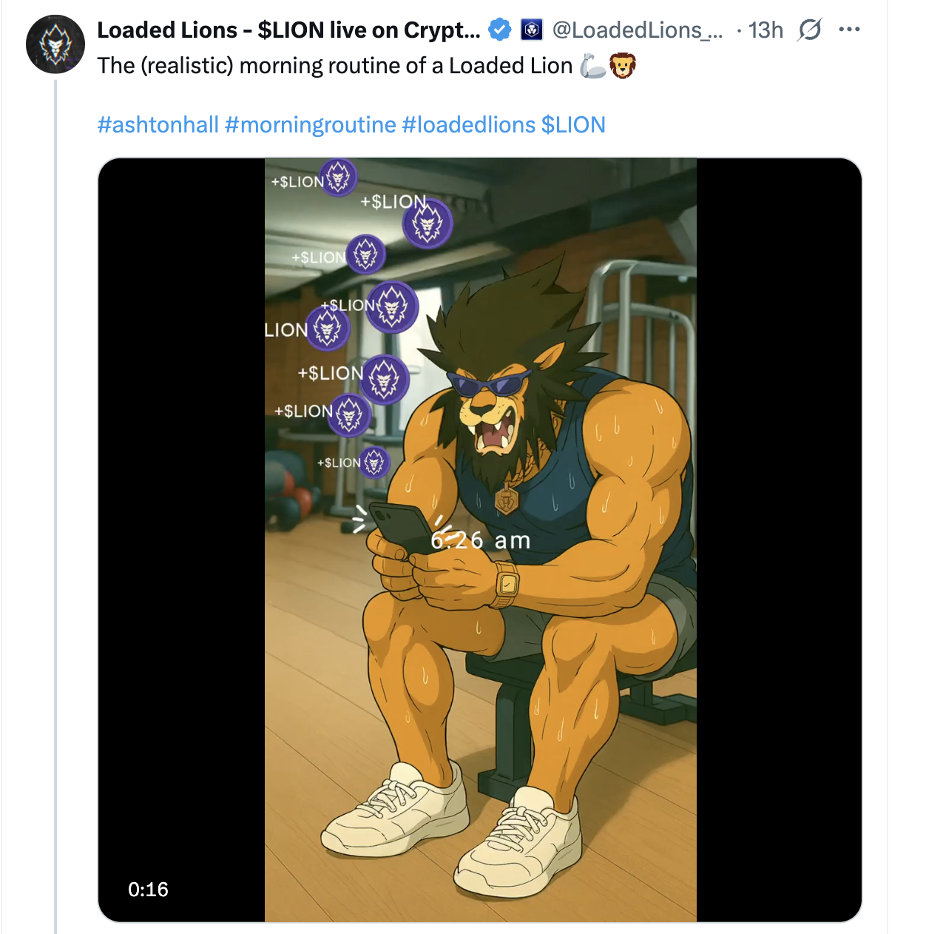
Task: Open the Loaded Lions display name link
Action: point(288,30)
